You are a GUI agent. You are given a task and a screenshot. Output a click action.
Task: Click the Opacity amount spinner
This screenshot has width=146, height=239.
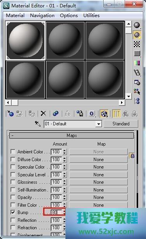(x=65, y=197)
